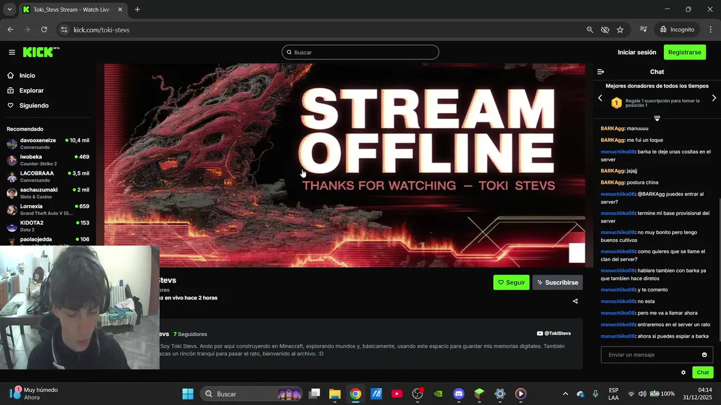
Task: Open File Explorer from taskbar
Action: coord(335,394)
